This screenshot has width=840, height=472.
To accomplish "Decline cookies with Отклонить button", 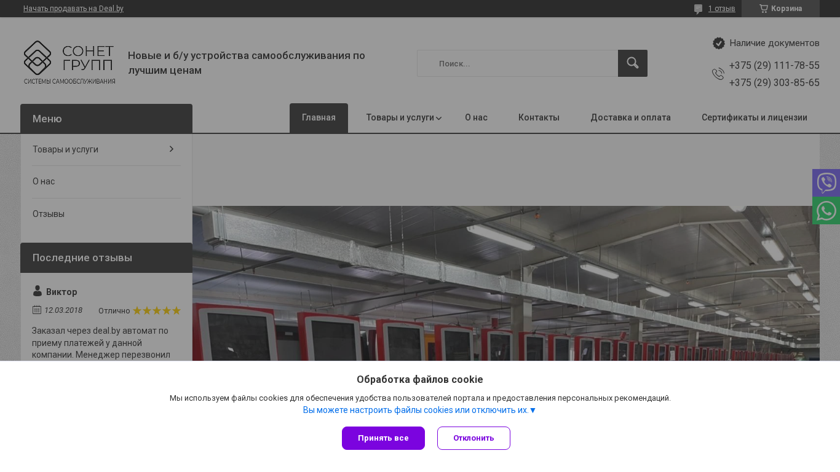I will pos(473,438).
